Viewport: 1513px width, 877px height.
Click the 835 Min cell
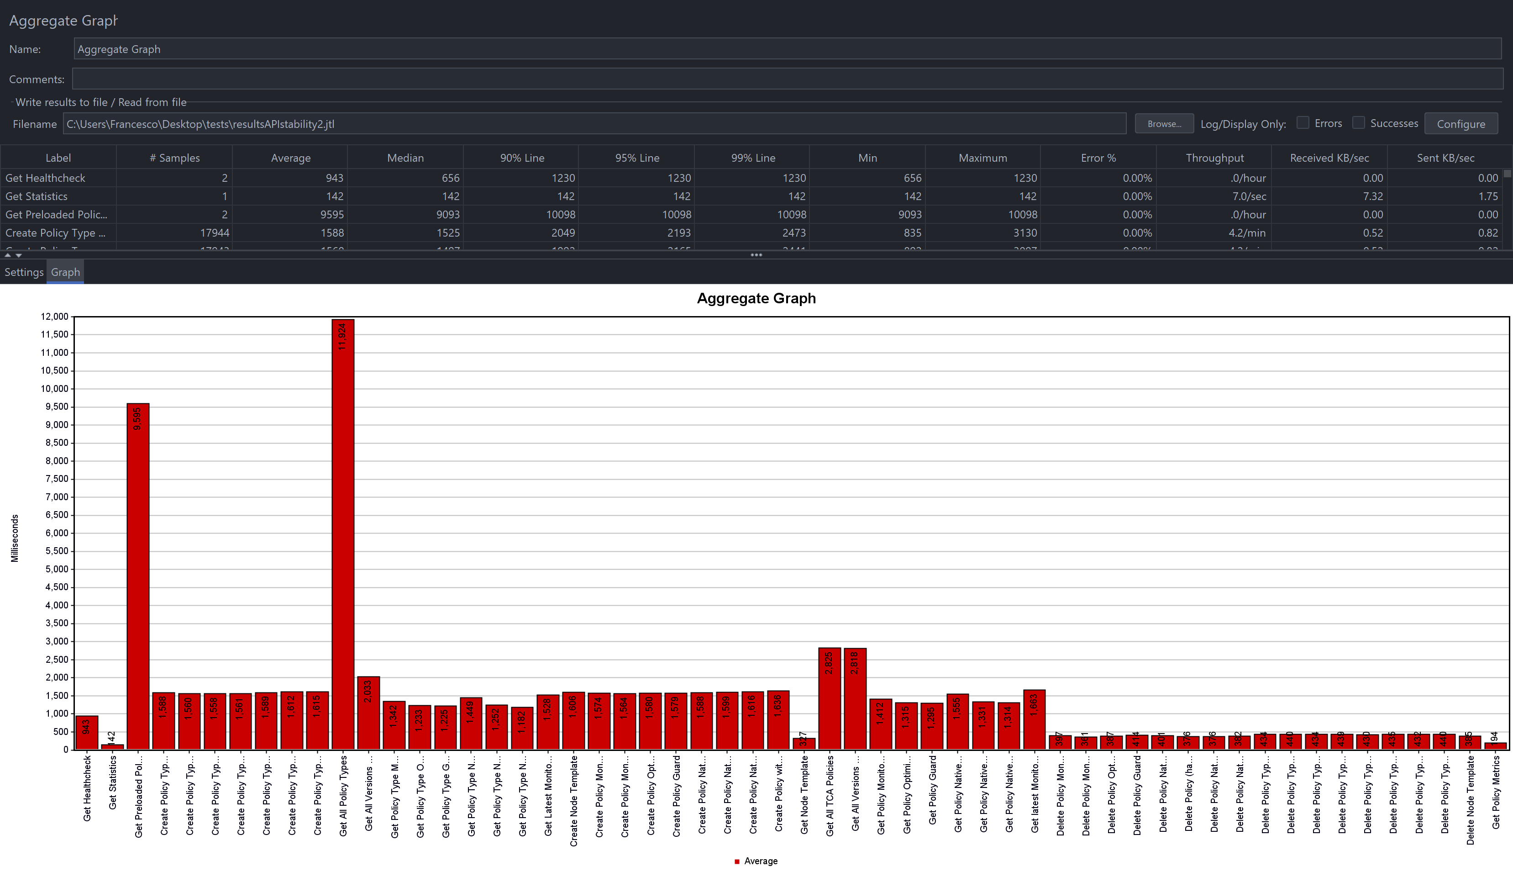click(867, 232)
